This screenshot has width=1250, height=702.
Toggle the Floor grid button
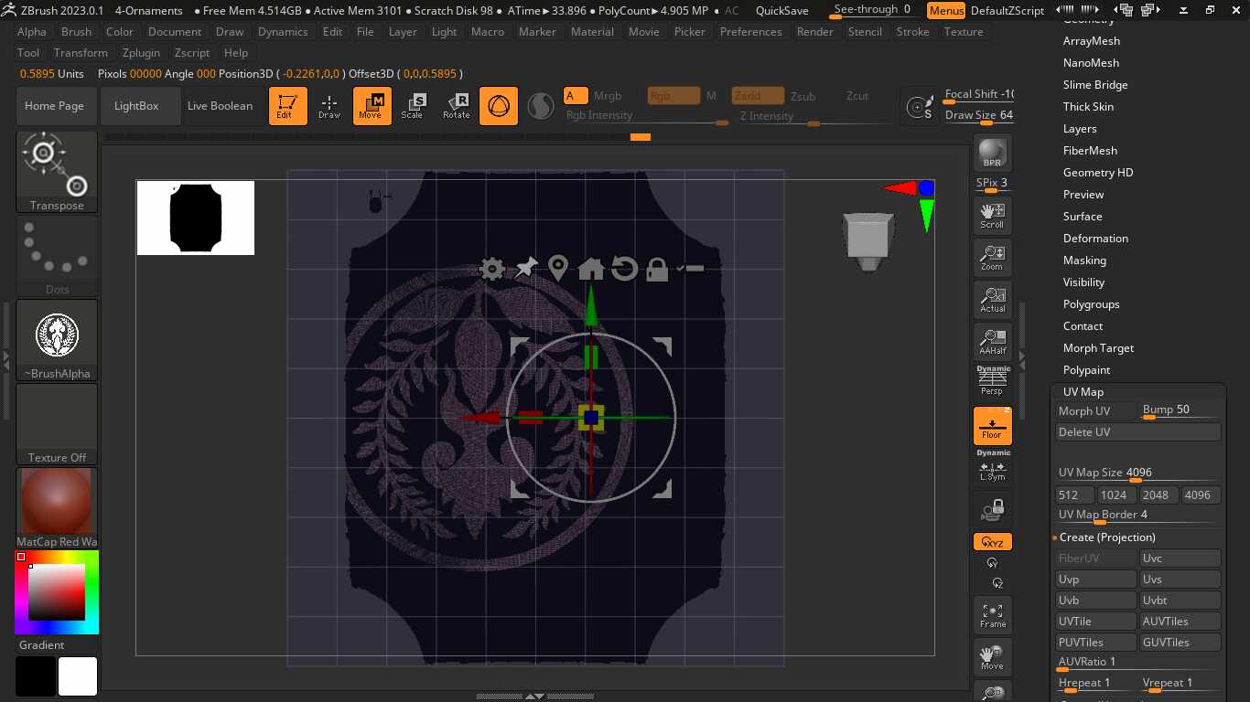pyautogui.click(x=992, y=427)
